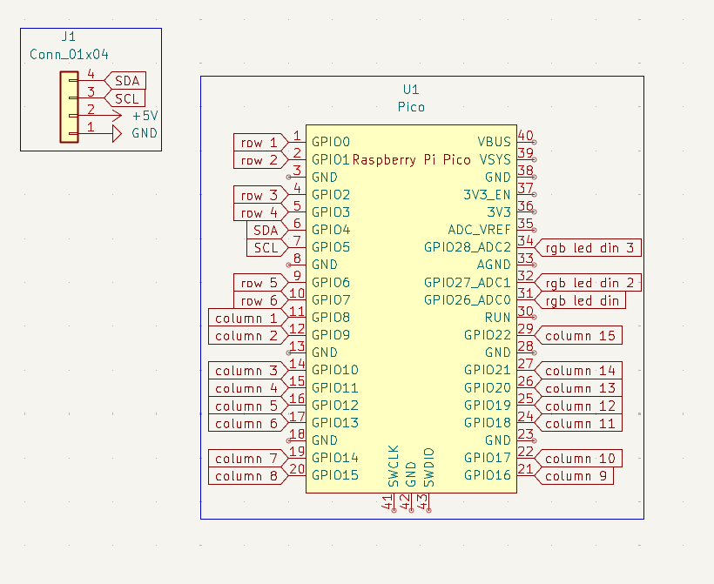Select the connector J1 symbol body
The image size is (714, 584).
coord(68,107)
